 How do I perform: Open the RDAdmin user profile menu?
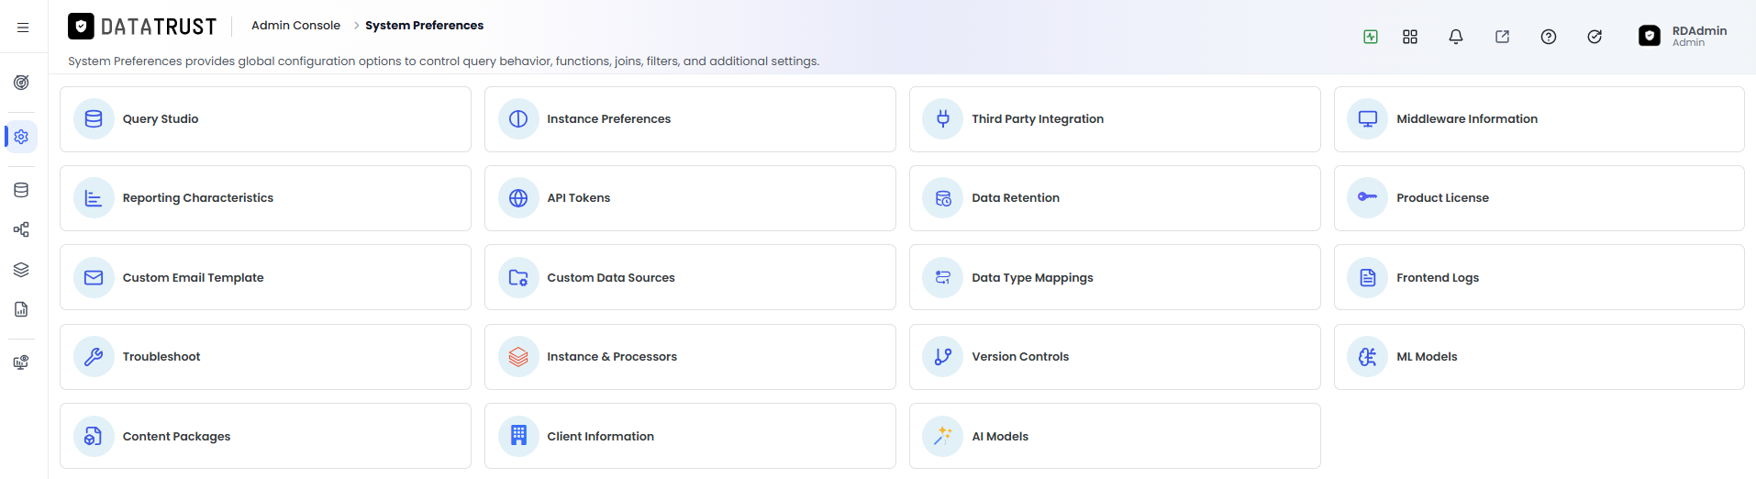pos(1684,36)
